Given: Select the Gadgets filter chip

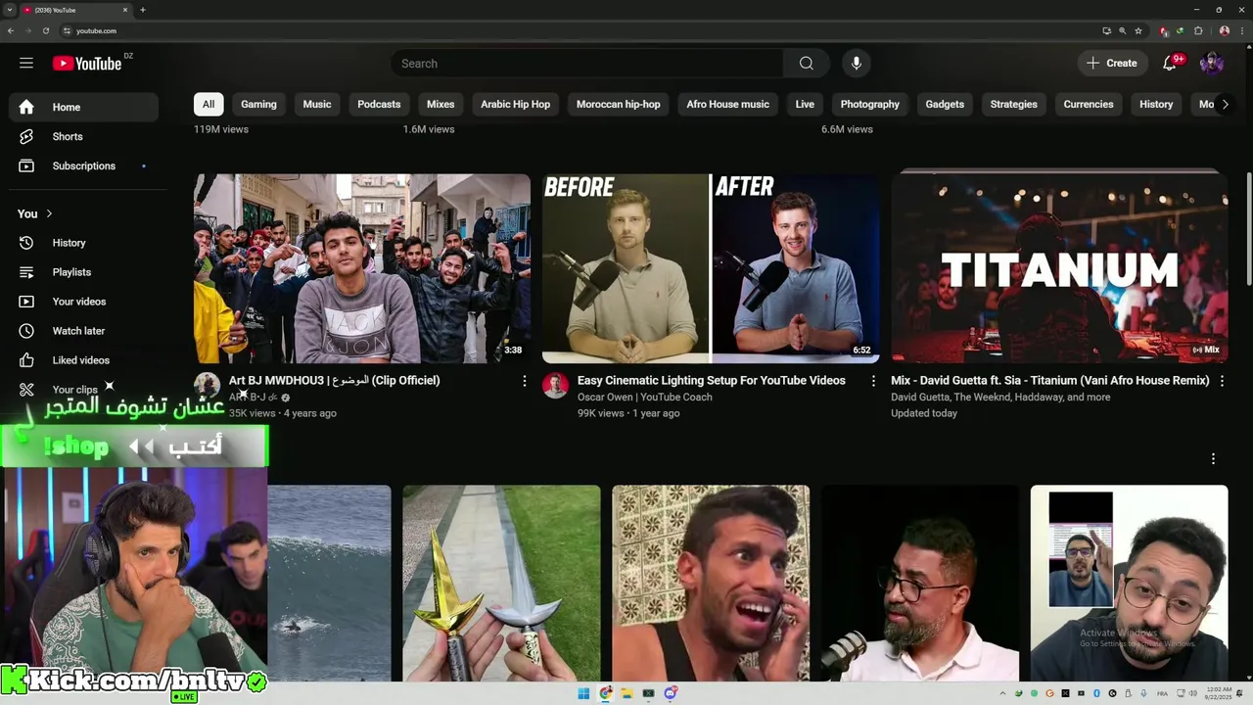Looking at the screenshot, I should coord(945,104).
